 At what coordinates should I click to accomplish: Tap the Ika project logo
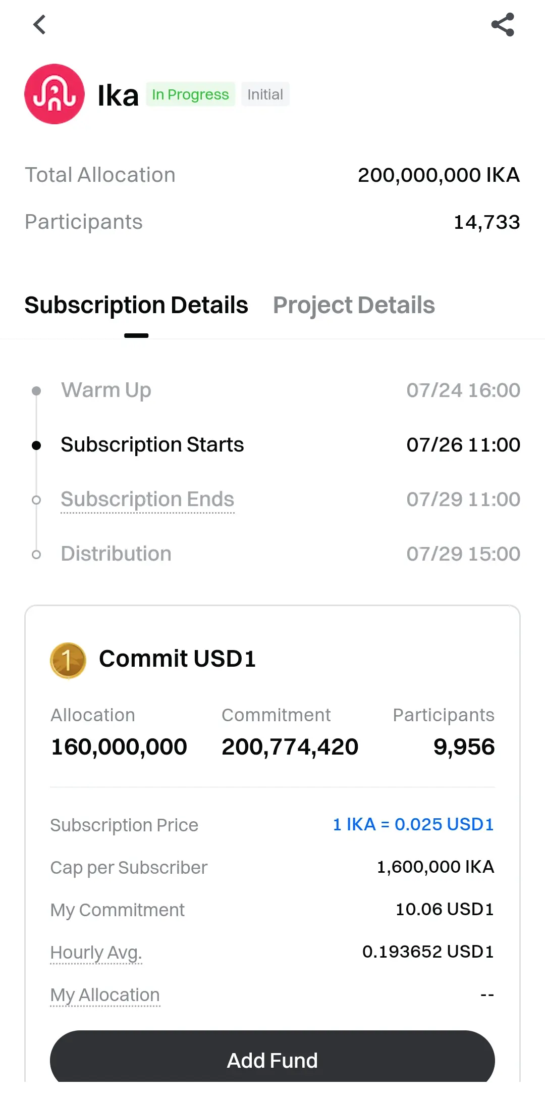click(x=54, y=94)
